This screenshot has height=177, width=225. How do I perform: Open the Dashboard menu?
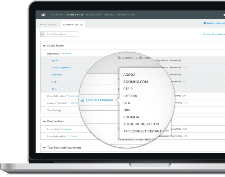(57, 15)
